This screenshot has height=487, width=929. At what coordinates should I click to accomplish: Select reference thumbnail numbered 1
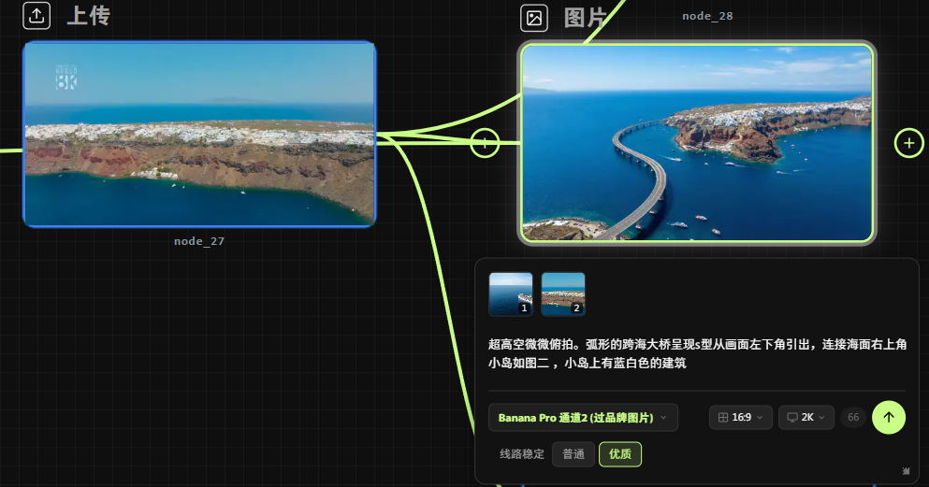(511, 294)
